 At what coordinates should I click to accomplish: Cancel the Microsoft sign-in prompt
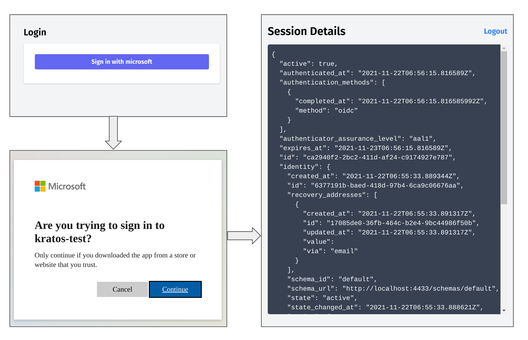(122, 289)
